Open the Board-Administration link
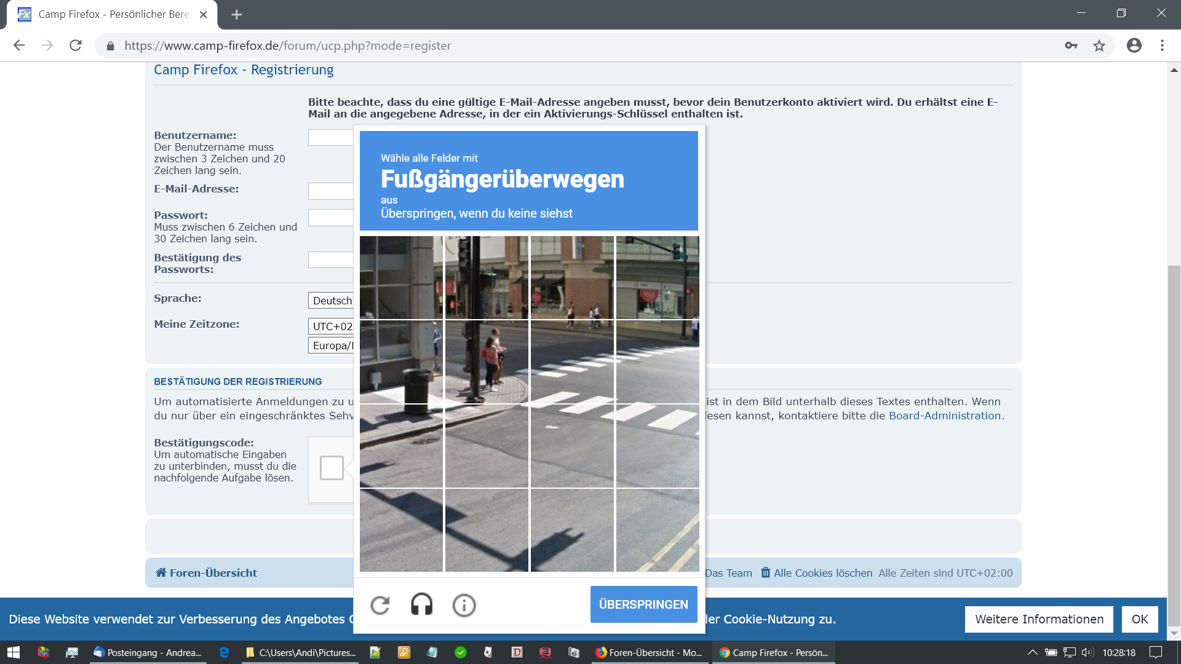 [945, 416]
